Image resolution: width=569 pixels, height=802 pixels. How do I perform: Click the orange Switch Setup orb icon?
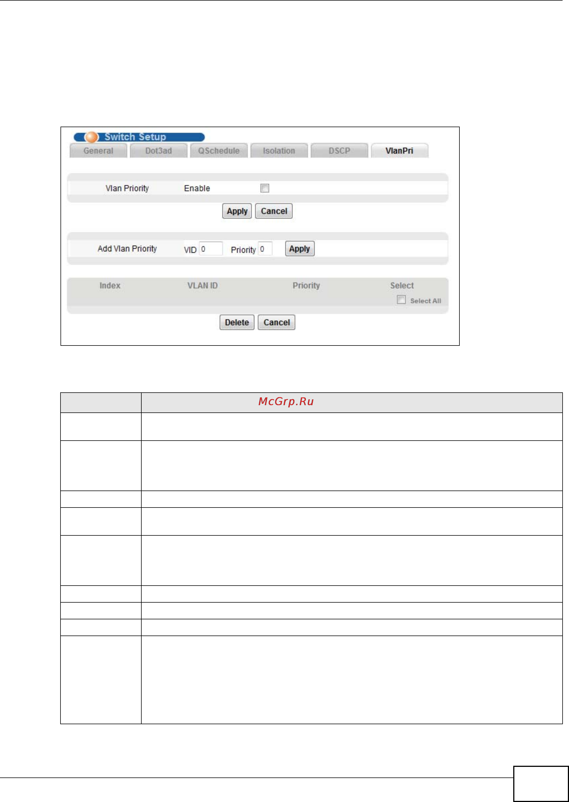pos(91,137)
